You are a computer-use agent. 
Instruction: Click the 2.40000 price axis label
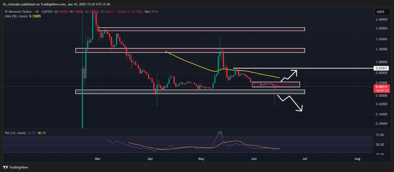point(381,19)
